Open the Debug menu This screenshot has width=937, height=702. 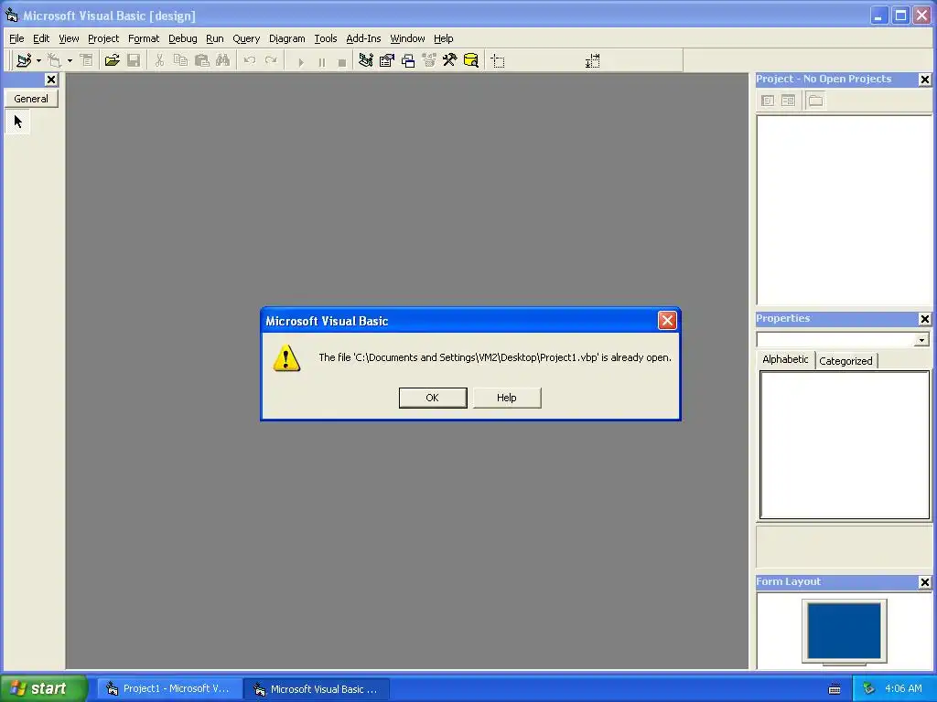pyautogui.click(x=183, y=38)
